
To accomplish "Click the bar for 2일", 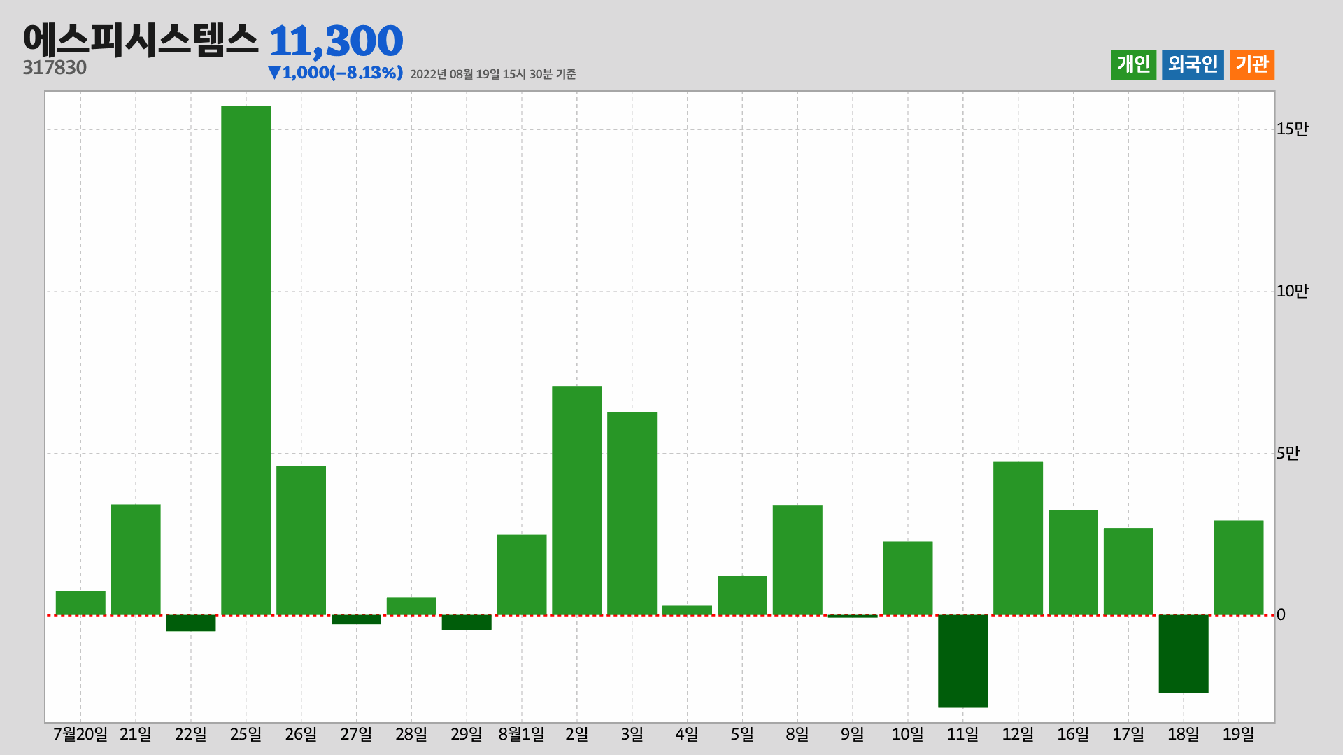I will (x=577, y=501).
